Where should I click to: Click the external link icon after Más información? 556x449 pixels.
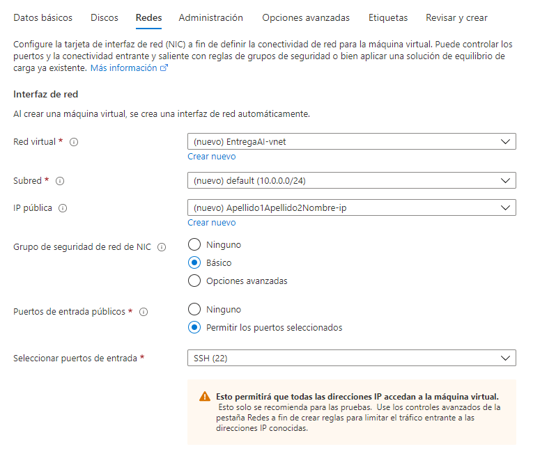click(164, 68)
